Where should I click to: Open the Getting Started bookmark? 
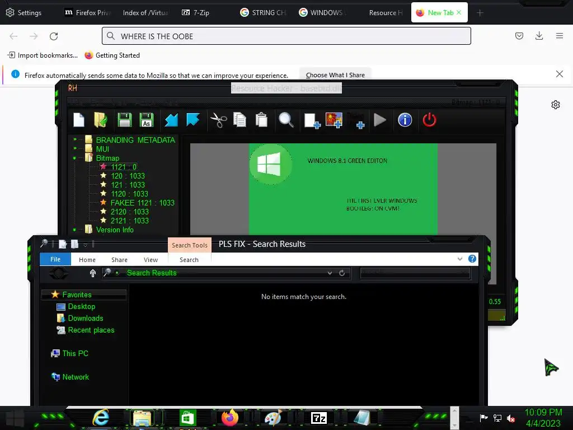[x=112, y=55]
